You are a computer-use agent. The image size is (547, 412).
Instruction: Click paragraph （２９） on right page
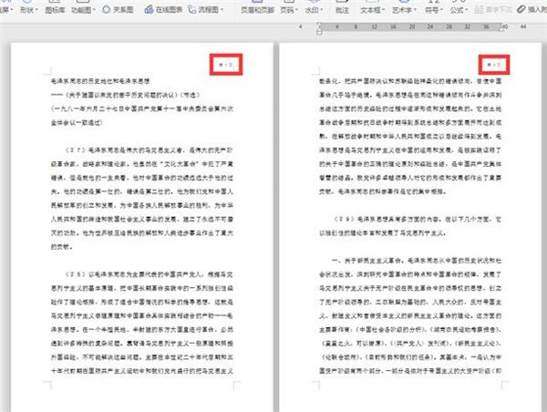[410, 226]
